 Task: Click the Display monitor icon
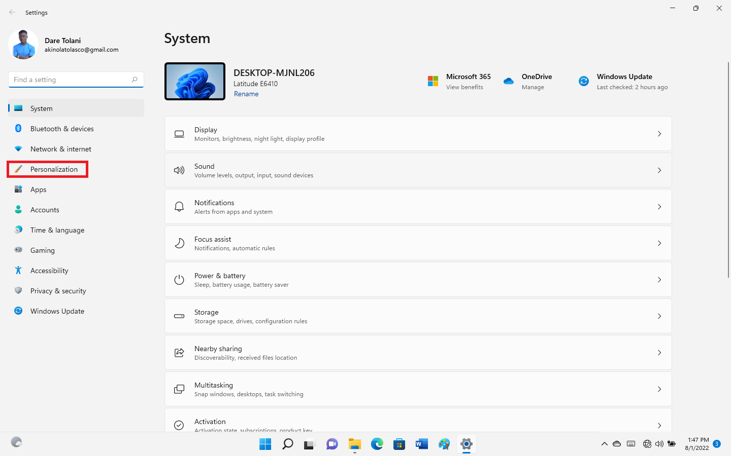179,134
